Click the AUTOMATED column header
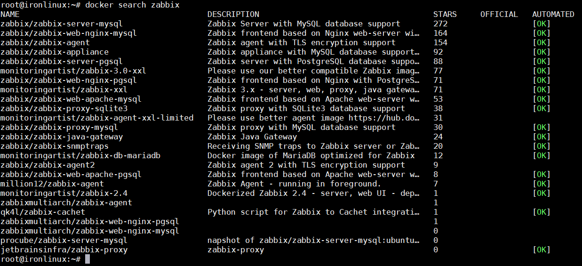The image size is (582, 266). coord(553,14)
